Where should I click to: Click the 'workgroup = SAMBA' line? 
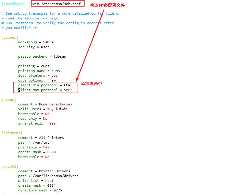[x=36, y=42]
